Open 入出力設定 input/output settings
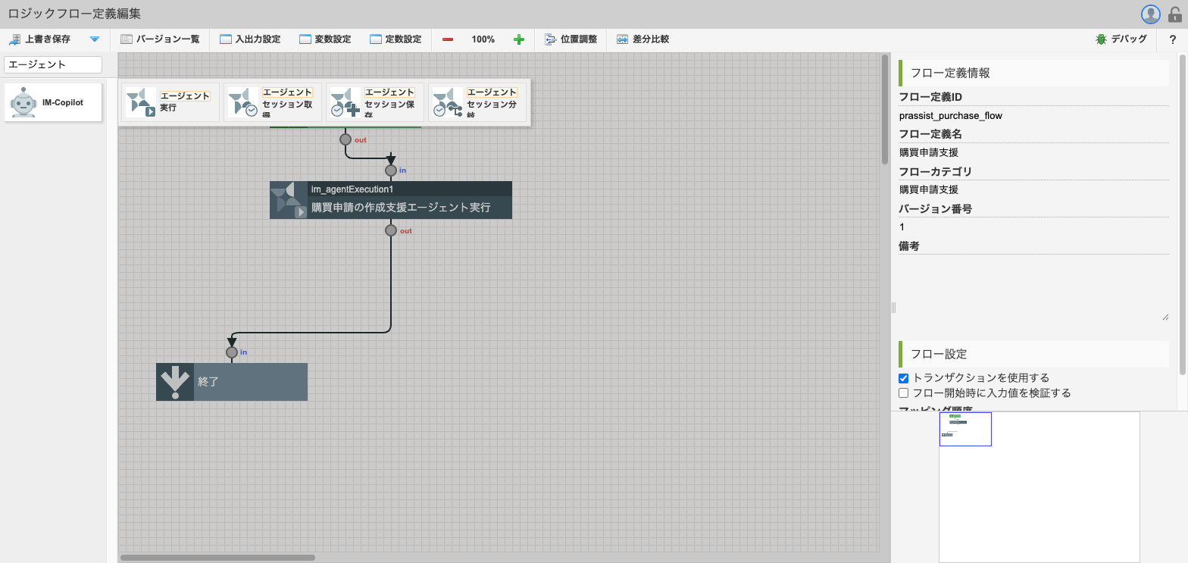Image resolution: width=1188 pixels, height=563 pixels. coord(250,39)
